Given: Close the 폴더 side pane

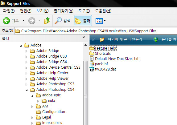Looking at the screenshot, I should pos(84,37).
